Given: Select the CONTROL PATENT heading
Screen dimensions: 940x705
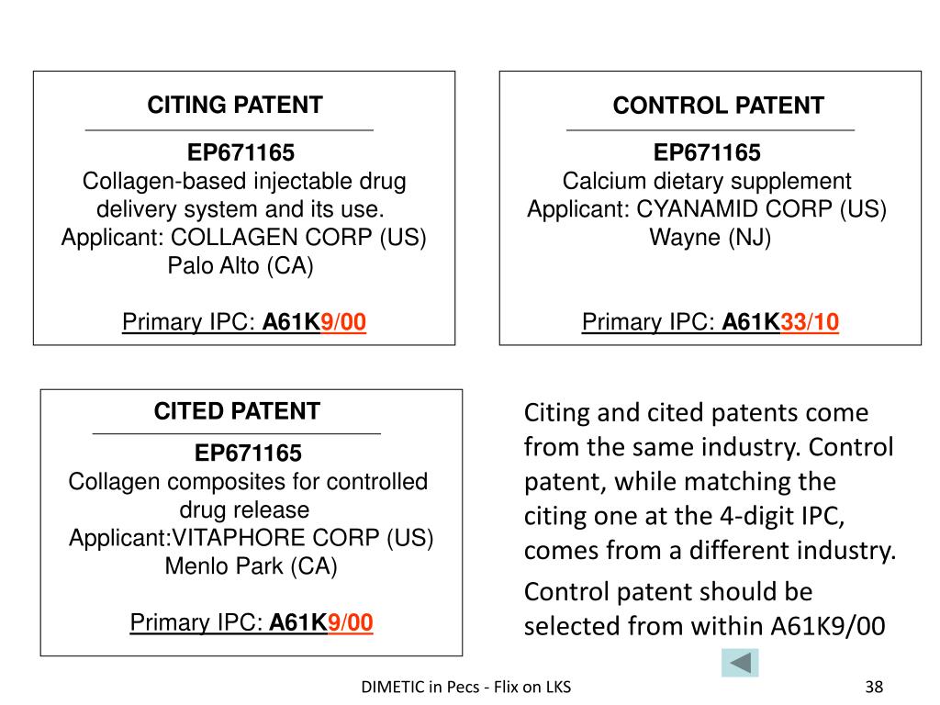Looking at the screenshot, I should 718,106.
